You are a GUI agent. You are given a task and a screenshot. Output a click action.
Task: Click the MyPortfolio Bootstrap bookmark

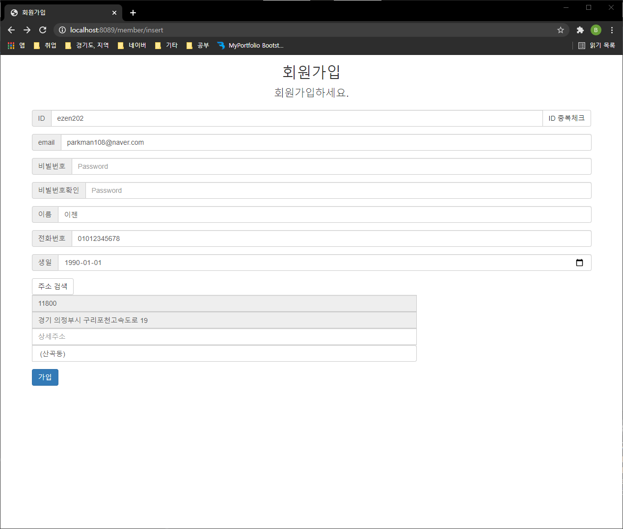click(x=250, y=45)
